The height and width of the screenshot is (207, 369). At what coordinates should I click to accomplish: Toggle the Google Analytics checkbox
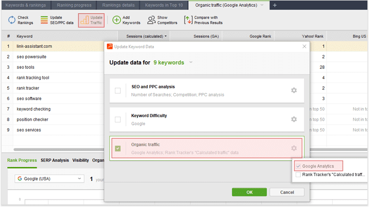coord(298,166)
